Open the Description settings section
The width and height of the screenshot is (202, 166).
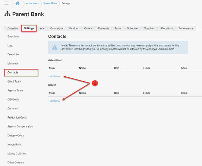(14, 54)
